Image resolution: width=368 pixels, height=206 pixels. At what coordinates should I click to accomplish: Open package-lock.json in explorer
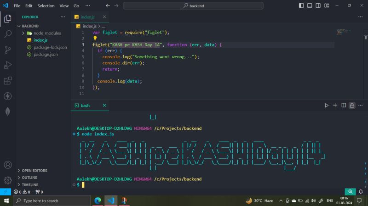coord(50,47)
